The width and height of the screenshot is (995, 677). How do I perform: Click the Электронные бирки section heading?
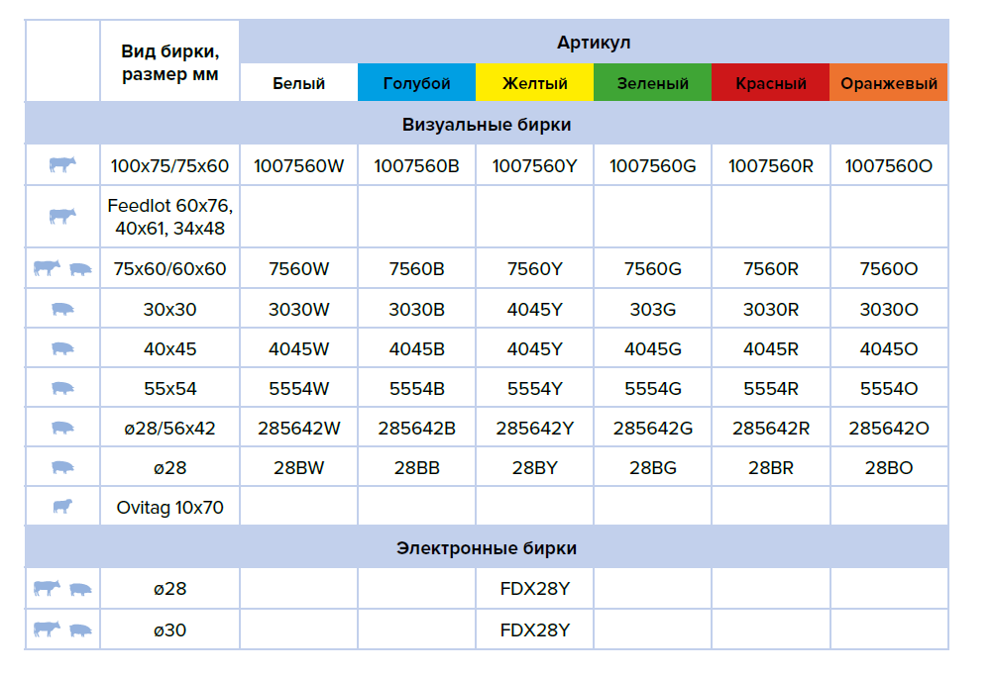[486, 547]
